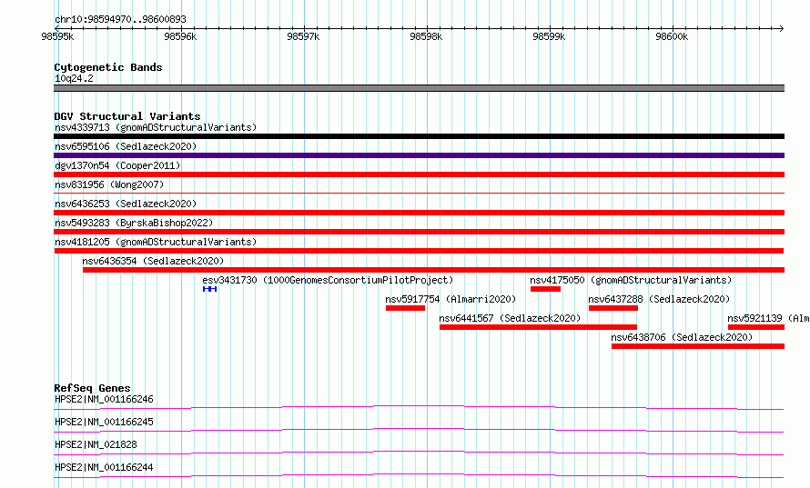
Task: Click the HPSE2|NM_001166245 transcript label
Action: click(x=104, y=422)
